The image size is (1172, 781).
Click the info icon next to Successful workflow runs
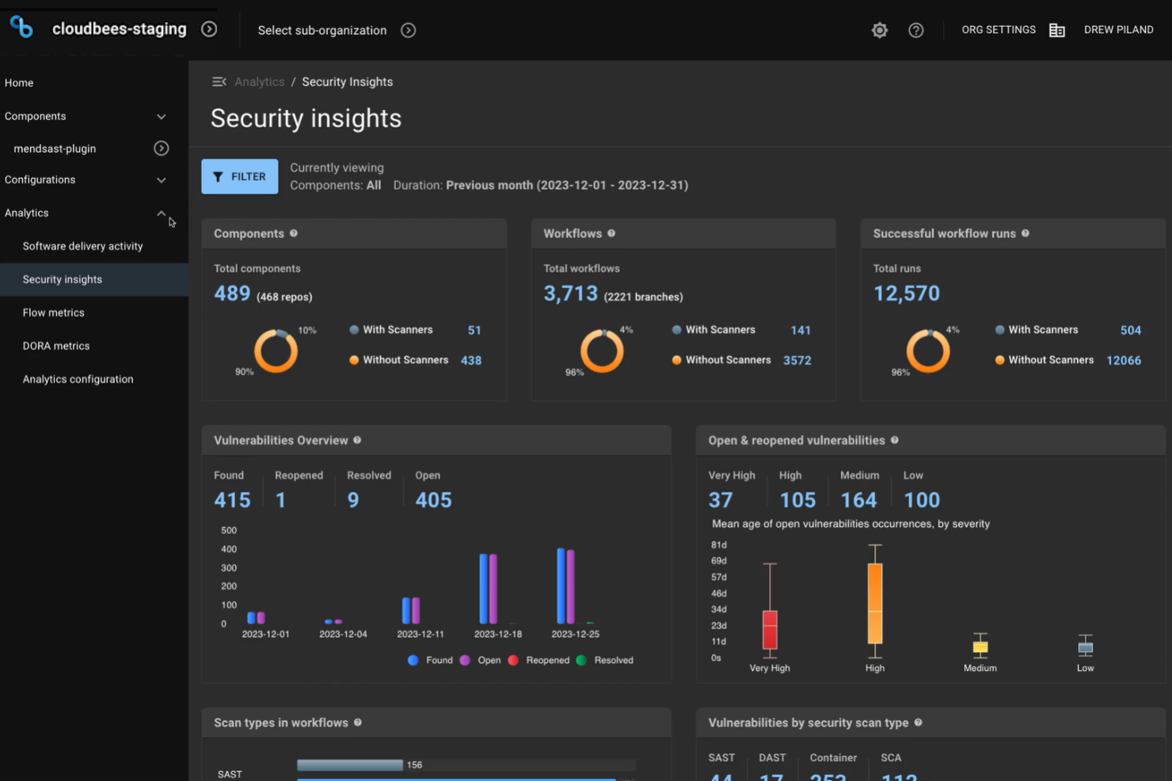[1025, 233]
